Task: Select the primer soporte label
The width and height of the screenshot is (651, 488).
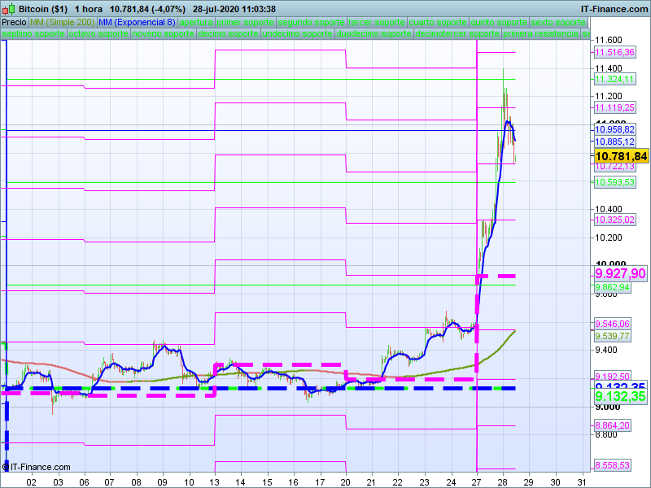Action: pyautogui.click(x=246, y=22)
